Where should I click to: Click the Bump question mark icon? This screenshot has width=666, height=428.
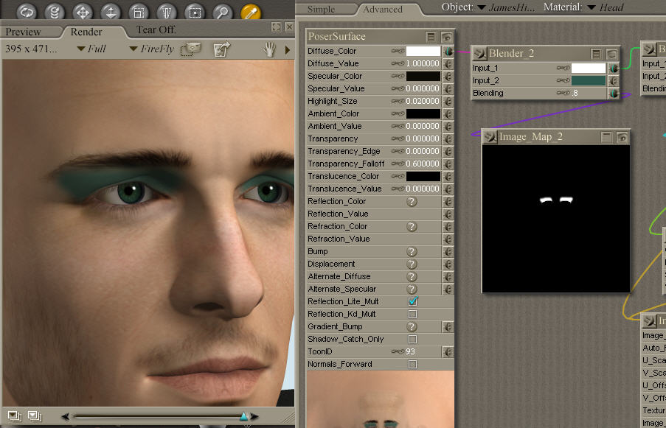(x=412, y=251)
